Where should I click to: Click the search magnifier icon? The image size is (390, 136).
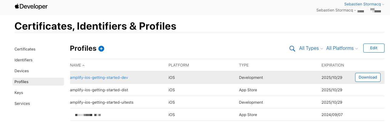point(292,49)
